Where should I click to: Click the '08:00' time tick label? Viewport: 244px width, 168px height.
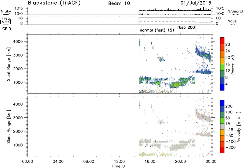(x=89, y=162)
